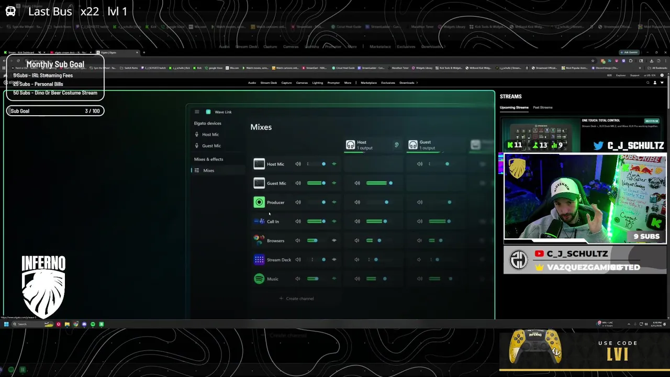Click the Call In channel icon

pyautogui.click(x=259, y=221)
